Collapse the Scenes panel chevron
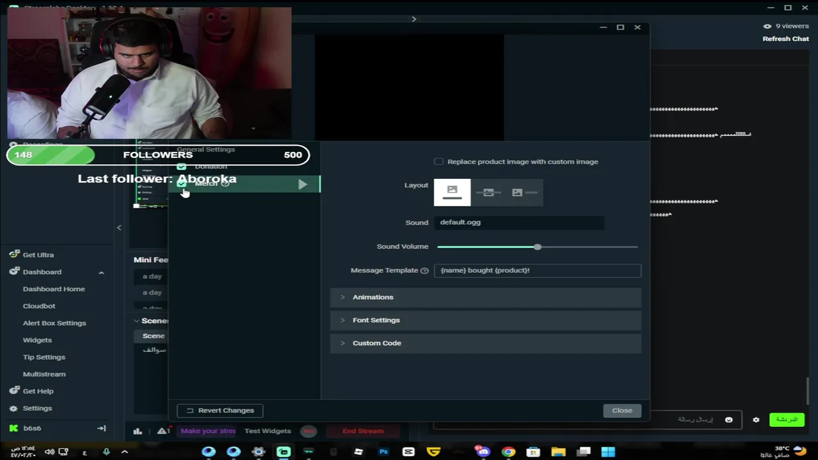818x460 pixels. (x=136, y=321)
